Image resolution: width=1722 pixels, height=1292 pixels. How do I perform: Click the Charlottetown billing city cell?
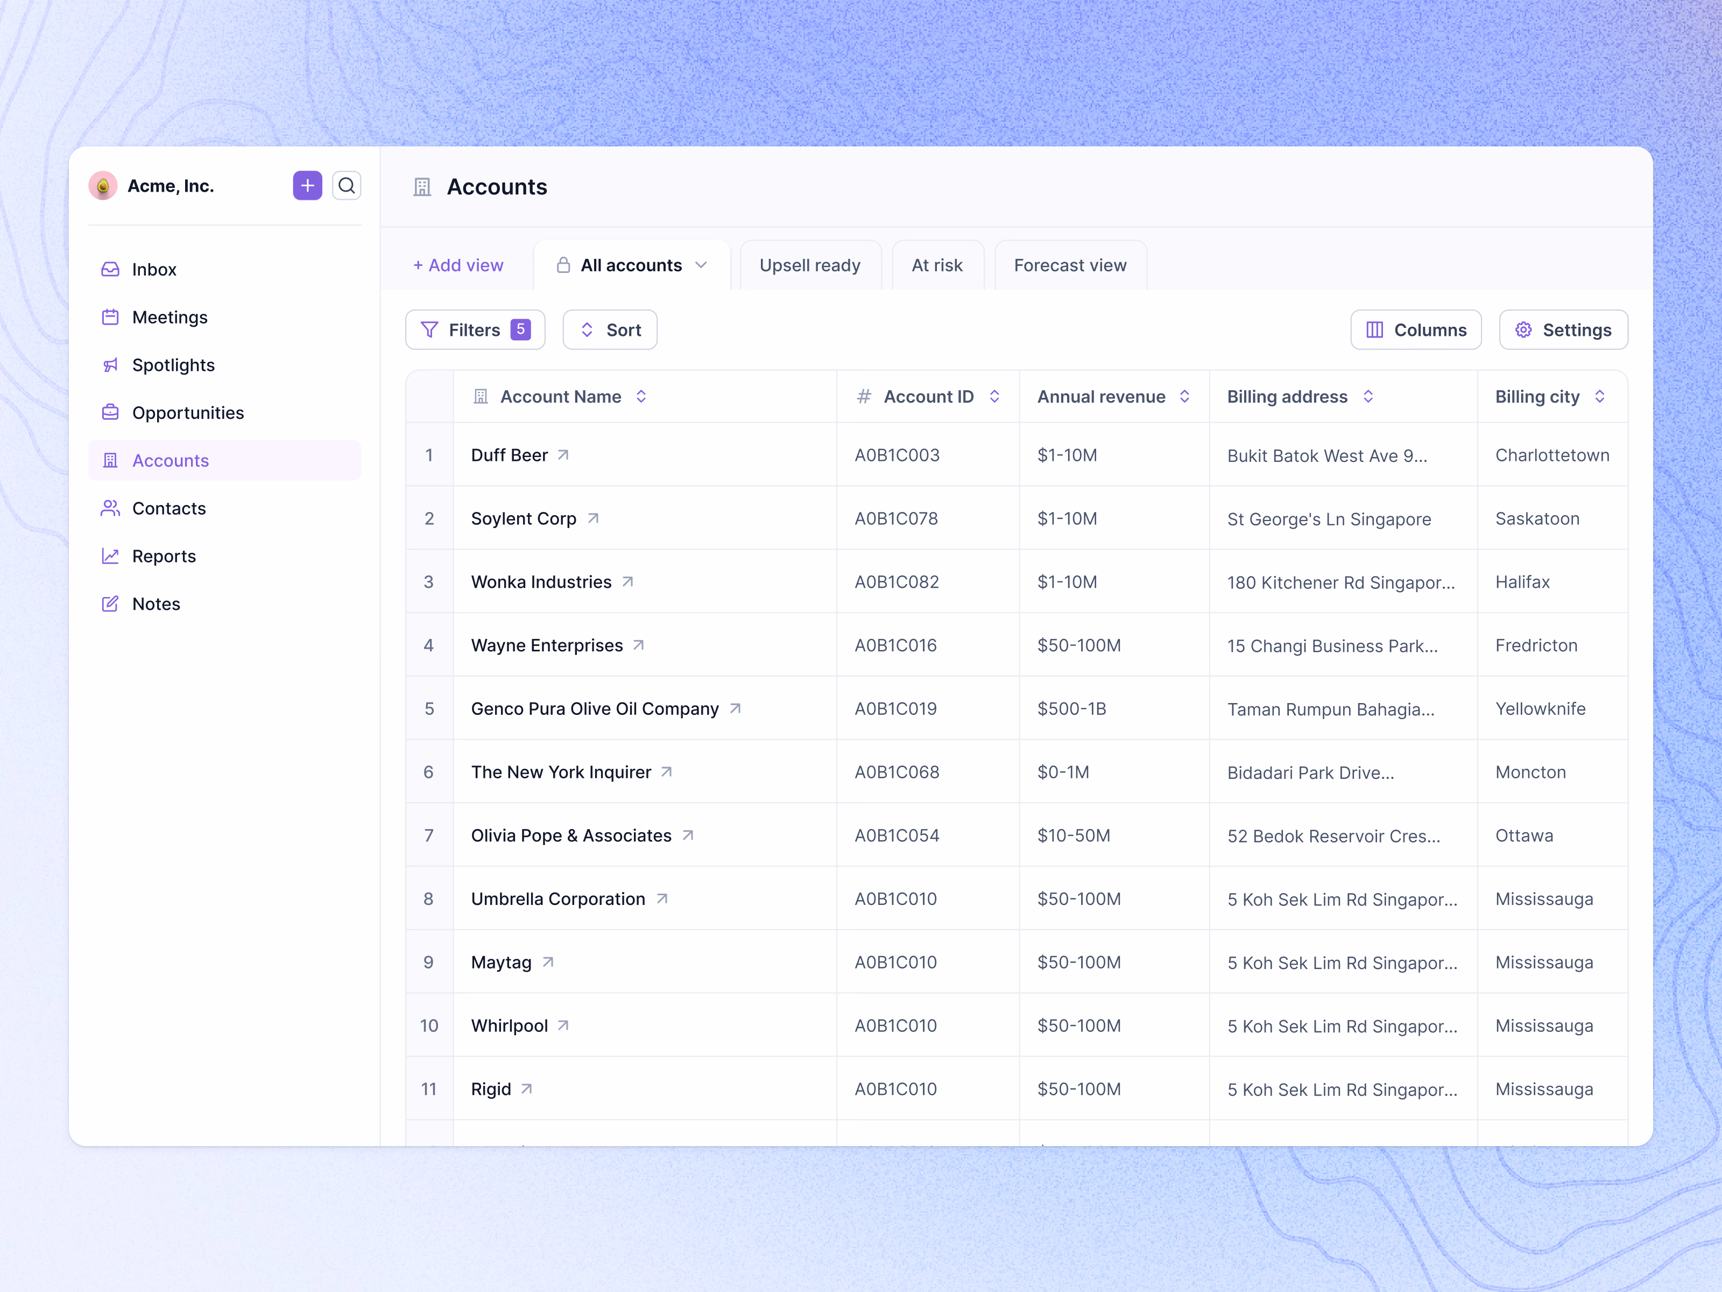(1552, 455)
